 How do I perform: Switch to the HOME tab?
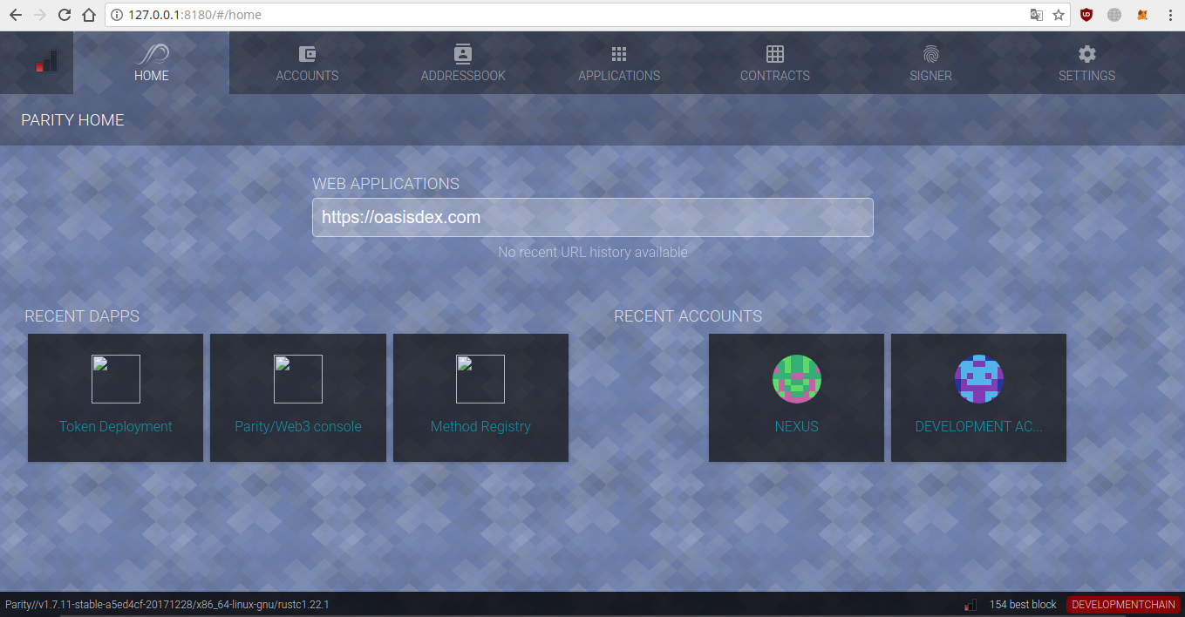click(x=151, y=62)
